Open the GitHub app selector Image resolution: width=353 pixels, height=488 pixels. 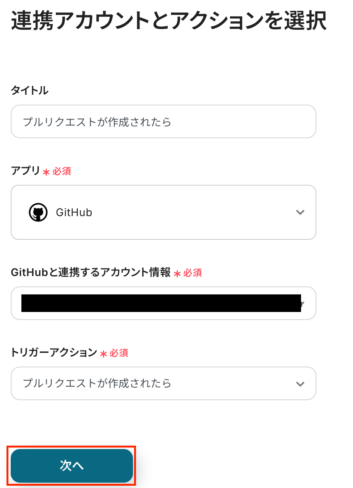pyautogui.click(x=164, y=212)
